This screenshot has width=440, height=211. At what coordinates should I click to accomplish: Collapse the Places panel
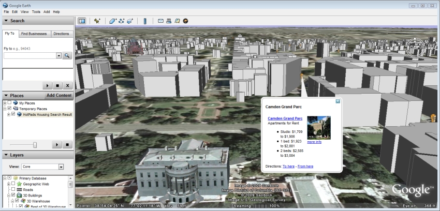click(x=6, y=96)
